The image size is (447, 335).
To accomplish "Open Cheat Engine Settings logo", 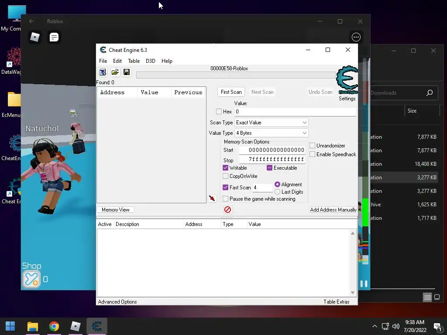I will (x=347, y=80).
